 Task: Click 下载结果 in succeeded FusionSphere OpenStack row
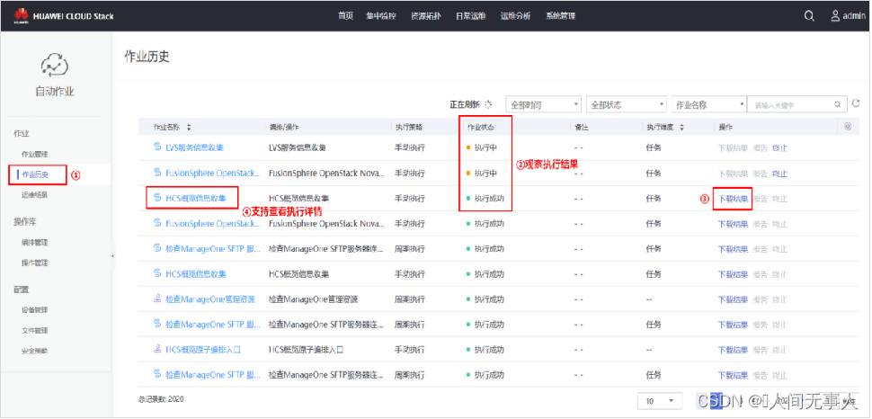[733, 224]
